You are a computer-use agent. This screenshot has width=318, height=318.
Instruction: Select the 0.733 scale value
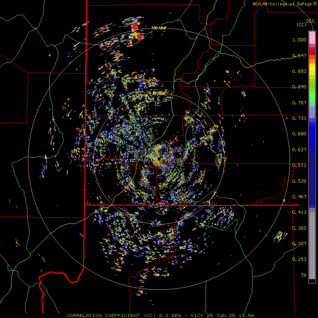[x=299, y=118]
